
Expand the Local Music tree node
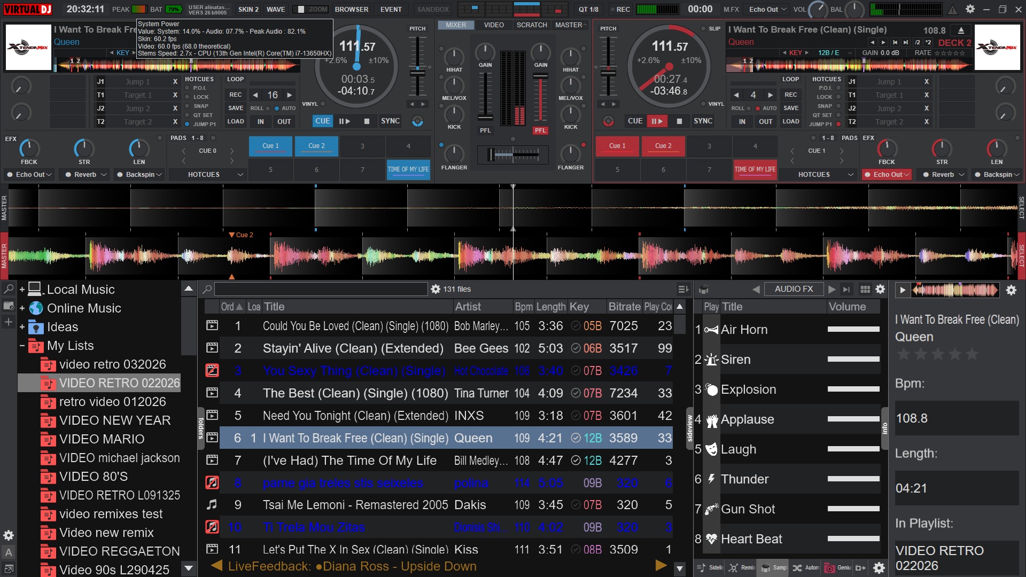(x=22, y=290)
